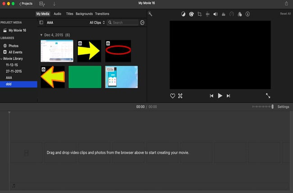Open the Photos library
This screenshot has height=193, width=293.
point(14,46)
